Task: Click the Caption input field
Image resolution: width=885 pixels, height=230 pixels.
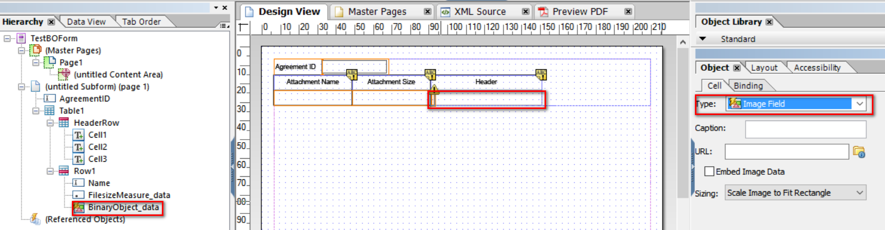Action: (x=806, y=130)
